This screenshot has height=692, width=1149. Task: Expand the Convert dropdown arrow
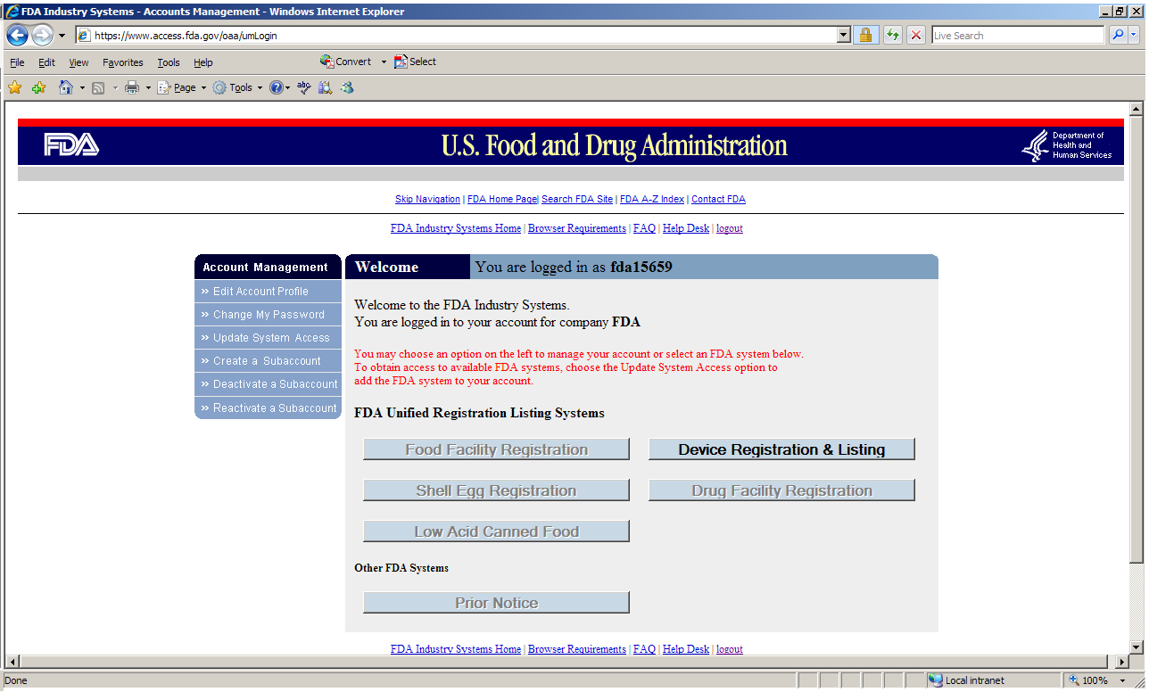point(384,62)
